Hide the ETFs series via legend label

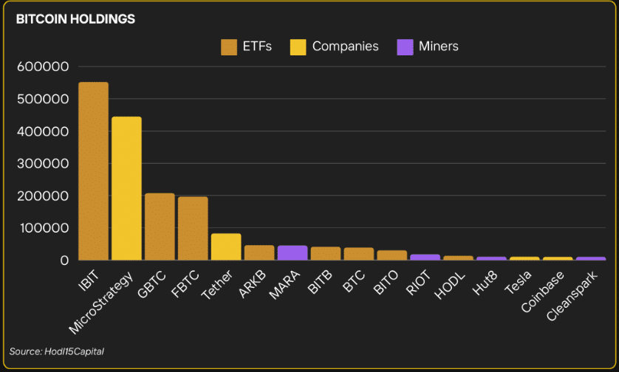[257, 46]
